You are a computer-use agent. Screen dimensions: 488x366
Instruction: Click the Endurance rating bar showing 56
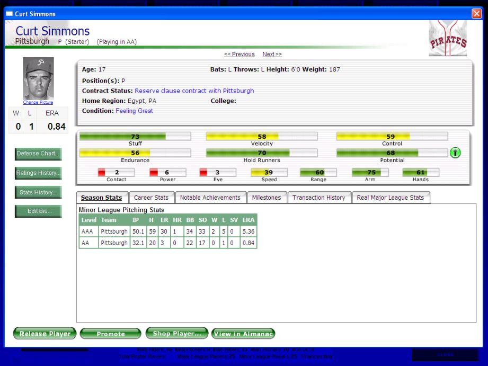(135, 153)
